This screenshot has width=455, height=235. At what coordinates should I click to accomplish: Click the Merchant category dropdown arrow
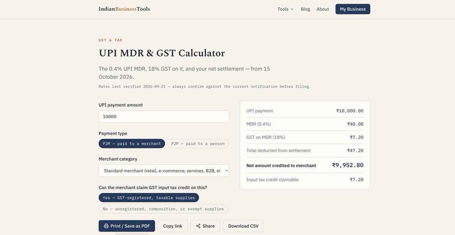click(x=226, y=171)
